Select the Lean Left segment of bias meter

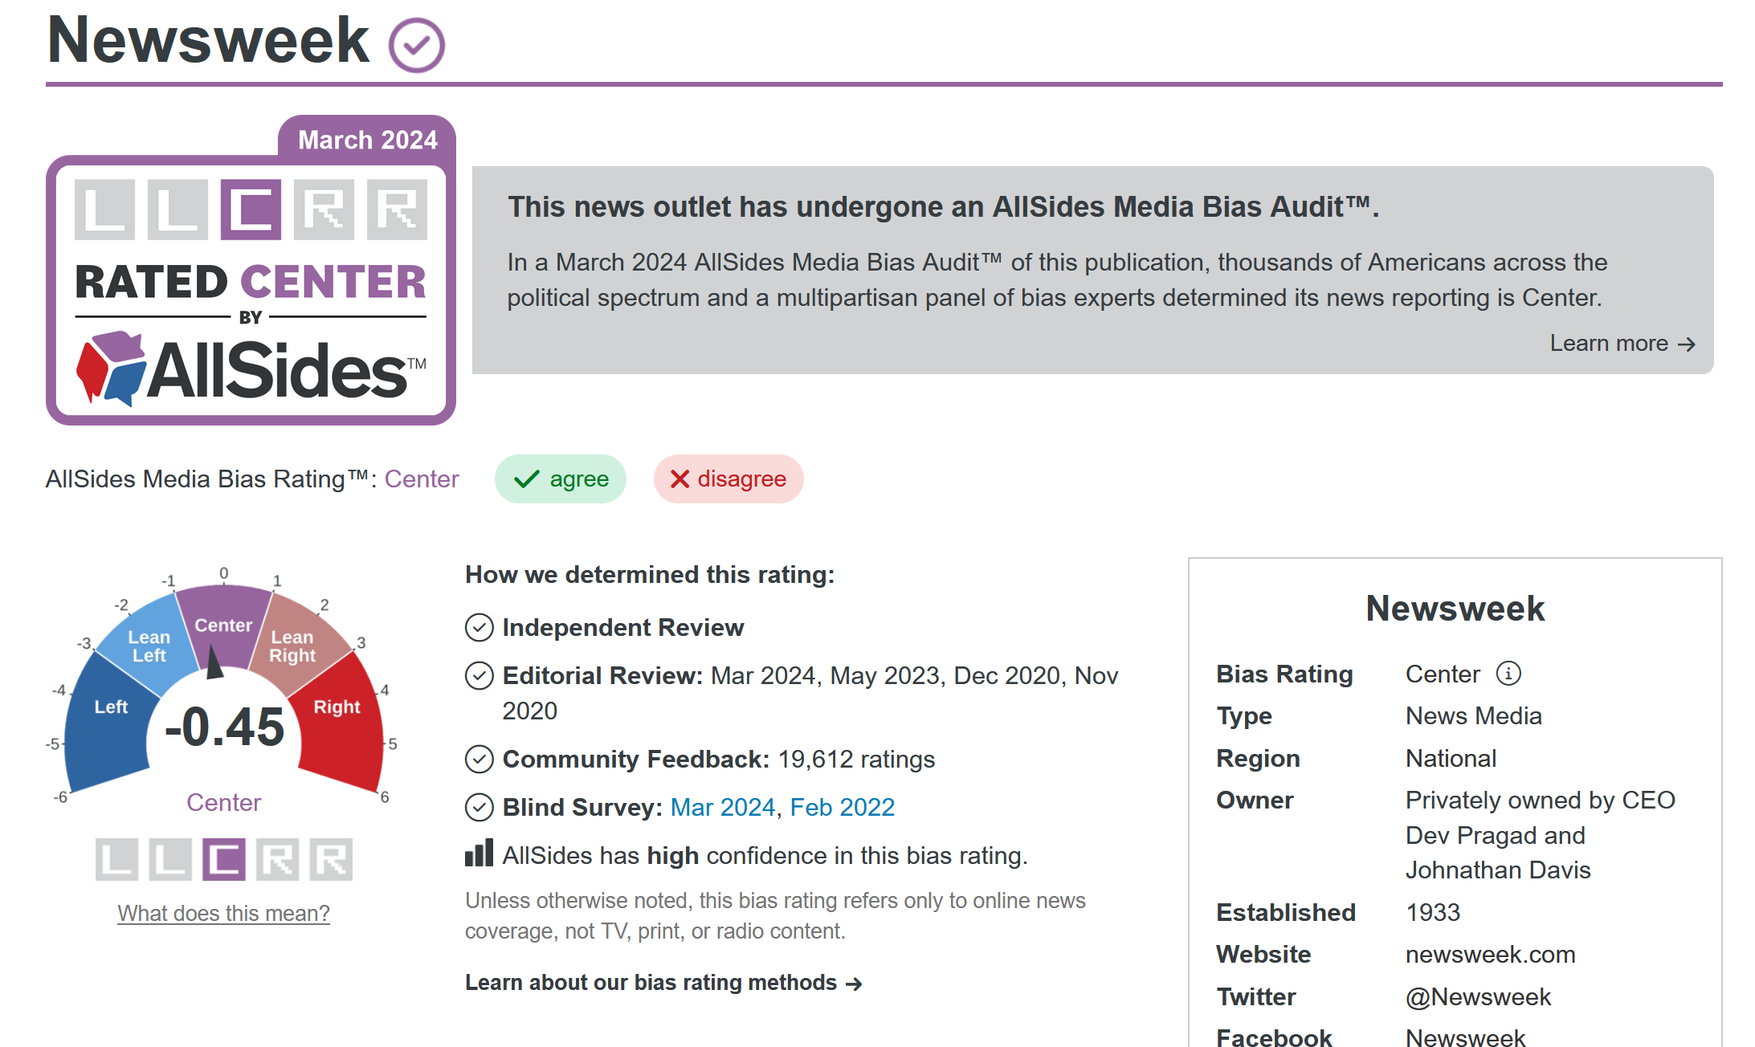click(x=149, y=646)
